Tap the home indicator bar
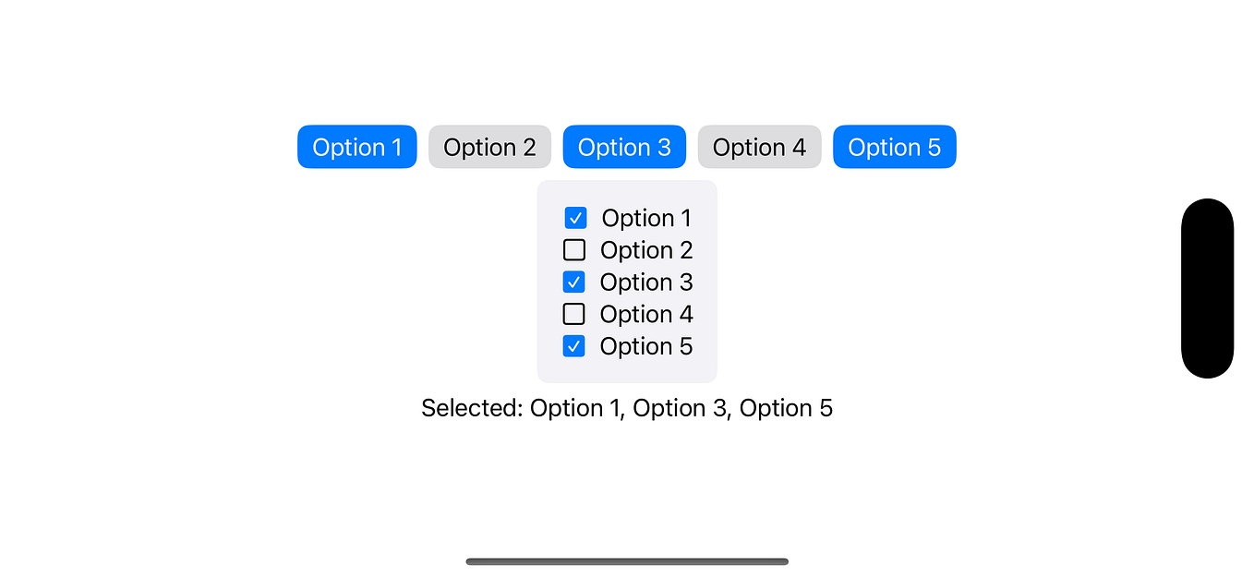This screenshot has width=1254, height=577. (627, 560)
